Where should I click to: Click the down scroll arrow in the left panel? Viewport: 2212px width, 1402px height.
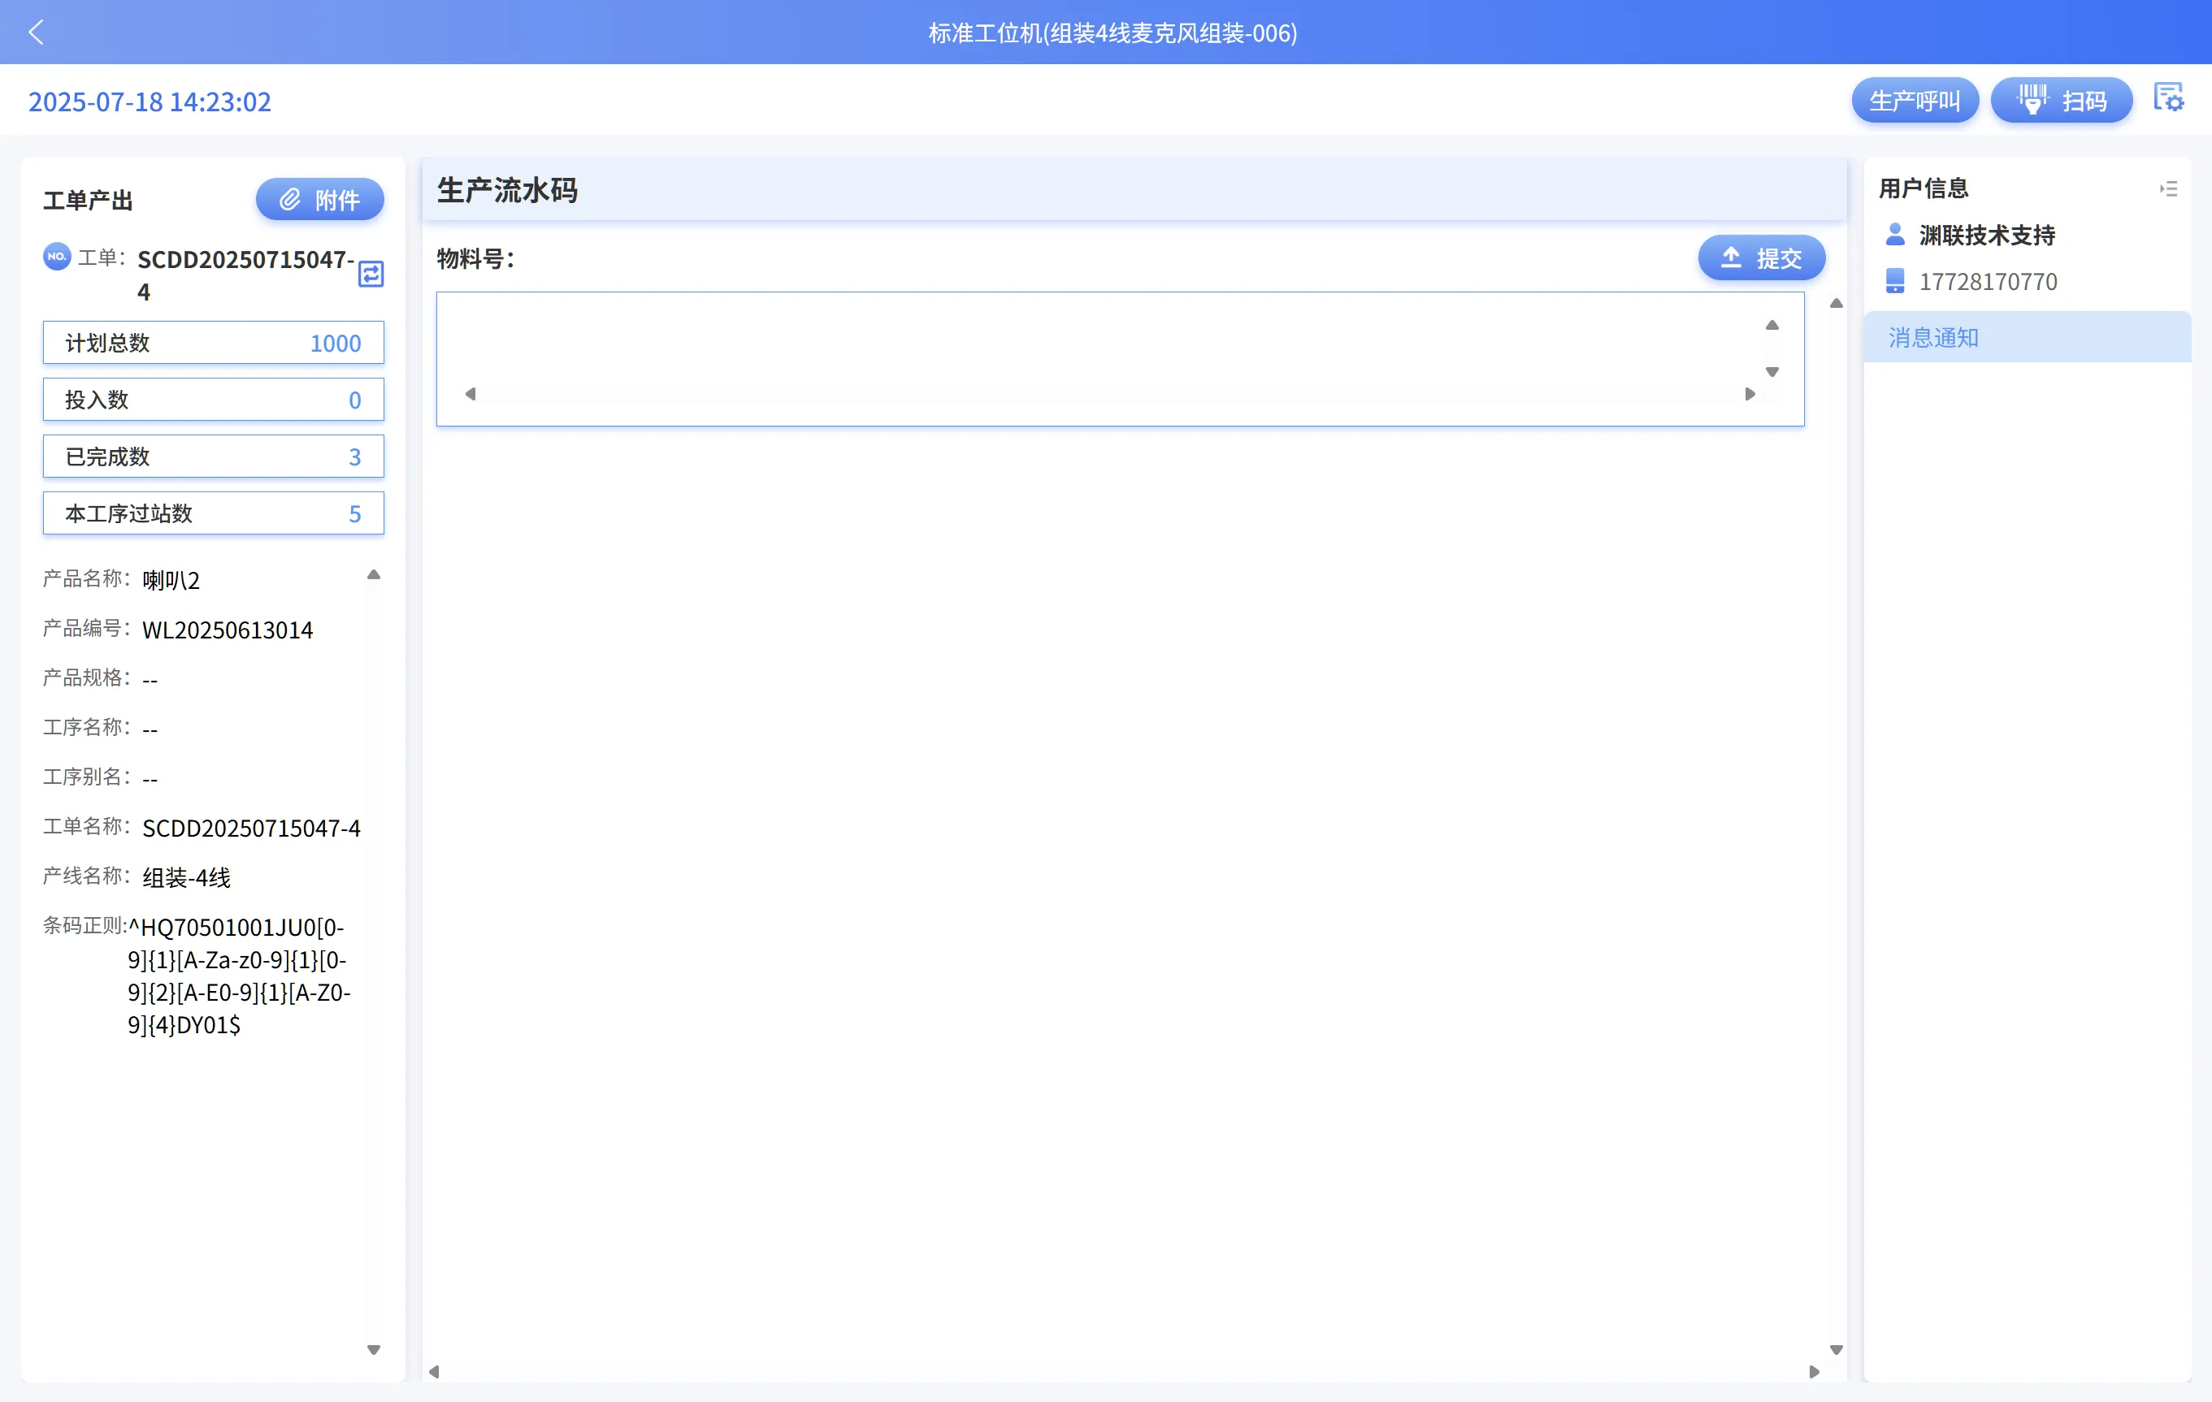pos(374,1350)
